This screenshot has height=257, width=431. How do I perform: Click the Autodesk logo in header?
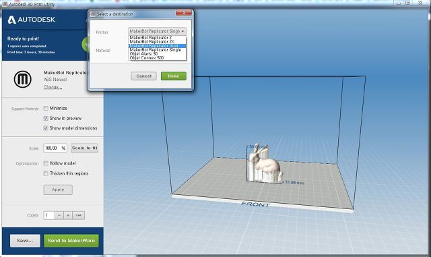(x=32, y=20)
